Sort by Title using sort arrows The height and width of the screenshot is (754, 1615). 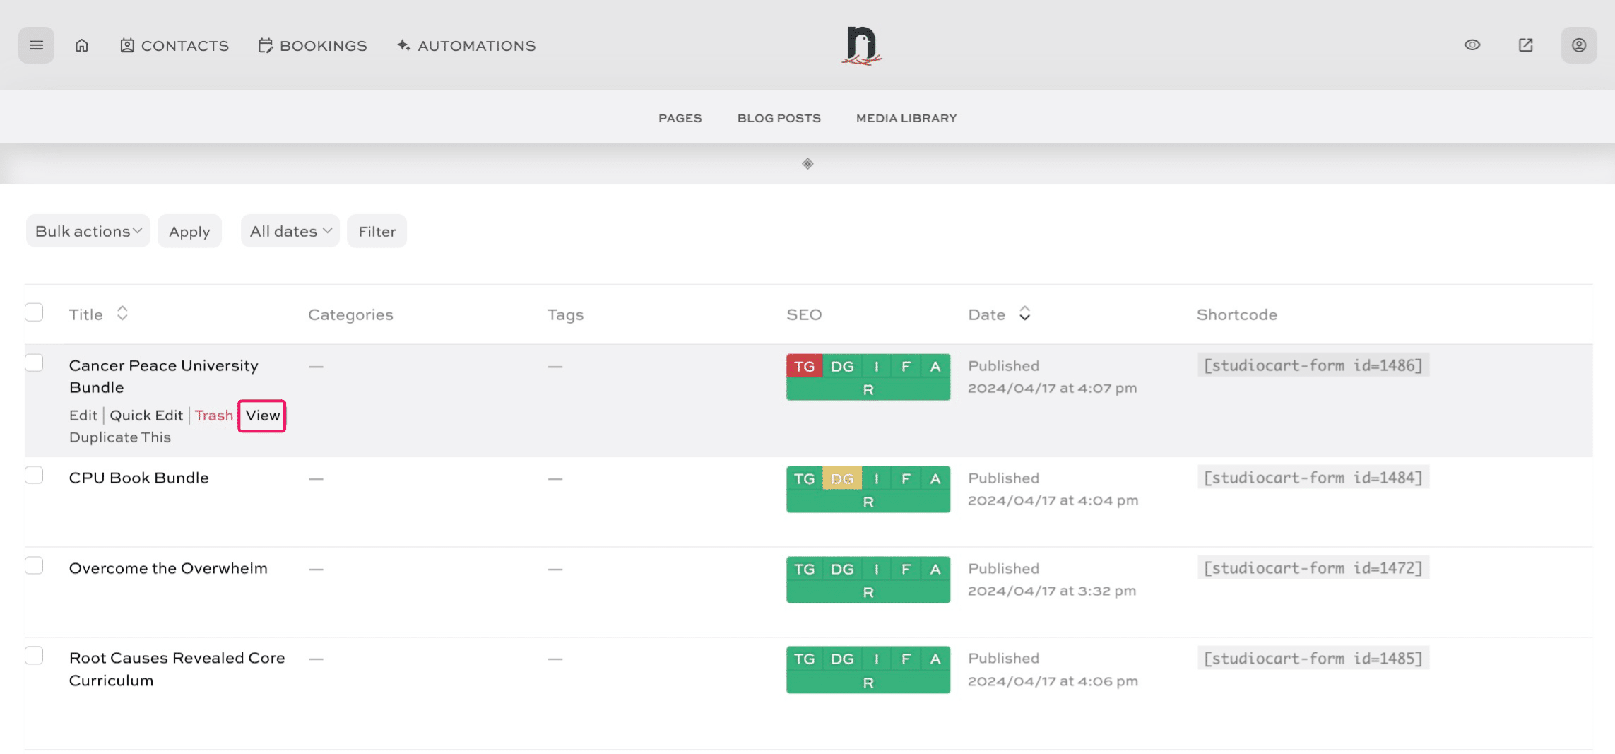pos(122,314)
